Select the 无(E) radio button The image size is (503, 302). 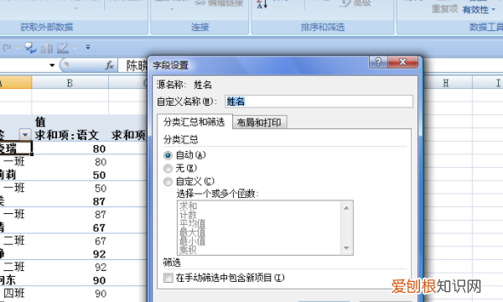[168, 168]
